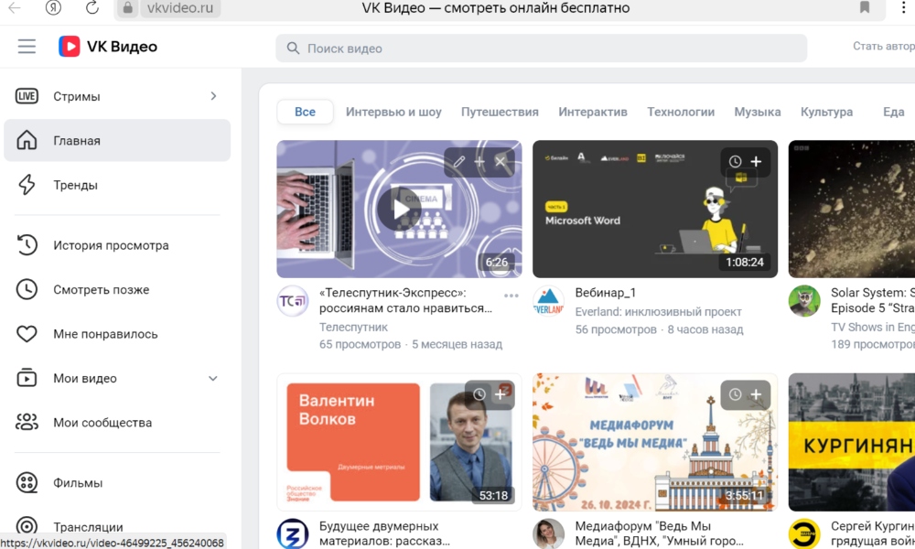The width and height of the screenshot is (915, 549).
Task: Open the Телеспутник channel avatar
Action: click(293, 301)
